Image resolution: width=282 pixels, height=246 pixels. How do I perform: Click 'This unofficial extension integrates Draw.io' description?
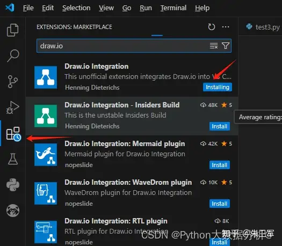click(x=148, y=77)
